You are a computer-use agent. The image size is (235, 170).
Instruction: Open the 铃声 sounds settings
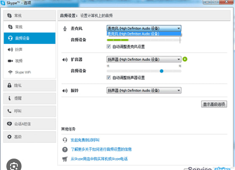[30, 49]
